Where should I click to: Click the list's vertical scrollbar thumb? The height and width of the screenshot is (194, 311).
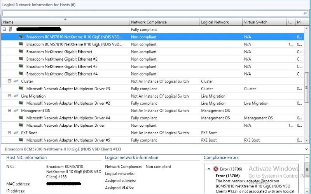click(306, 87)
